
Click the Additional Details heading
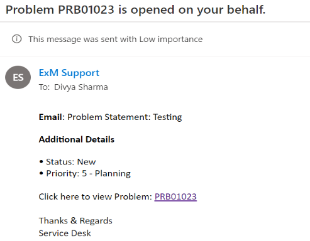tap(77, 139)
